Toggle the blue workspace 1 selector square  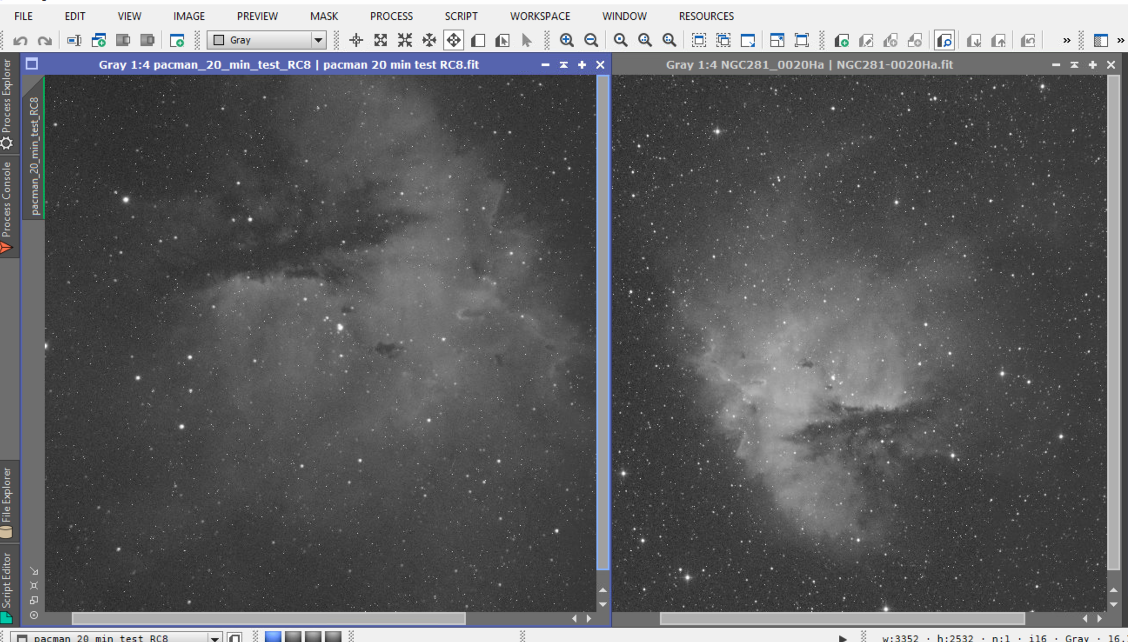pyautogui.click(x=273, y=636)
